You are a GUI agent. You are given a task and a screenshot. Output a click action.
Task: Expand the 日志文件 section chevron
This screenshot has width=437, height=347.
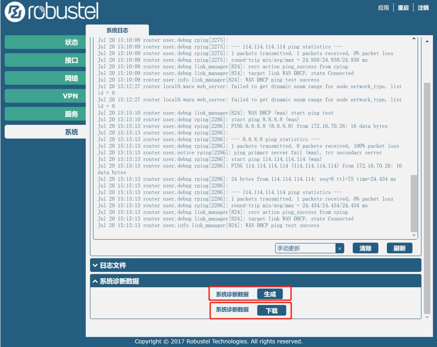[x=95, y=265]
